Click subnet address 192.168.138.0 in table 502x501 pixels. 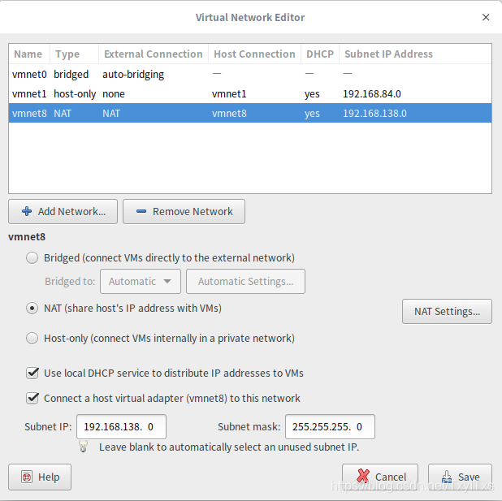pos(374,114)
